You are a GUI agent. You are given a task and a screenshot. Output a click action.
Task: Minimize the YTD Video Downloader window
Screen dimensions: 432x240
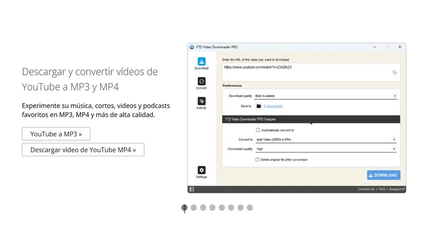(374, 47)
